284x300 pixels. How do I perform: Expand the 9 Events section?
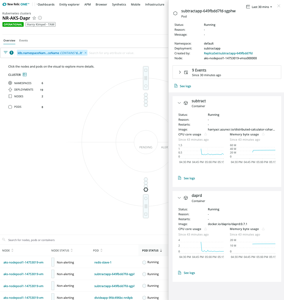coord(180,71)
